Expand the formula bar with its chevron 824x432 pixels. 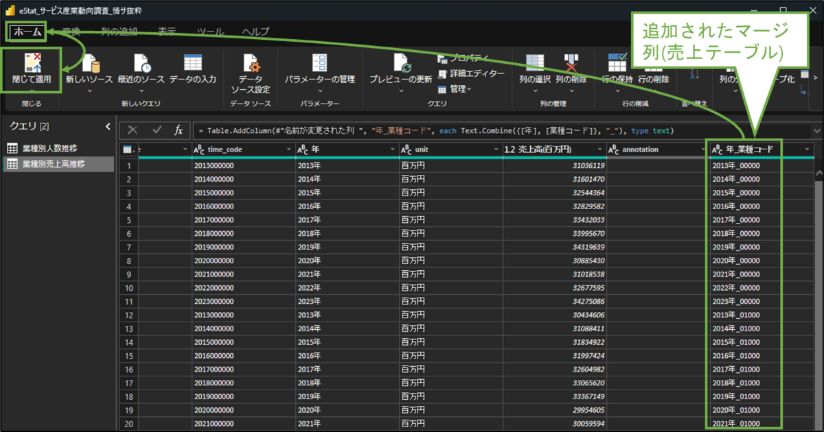pyautogui.click(x=816, y=130)
